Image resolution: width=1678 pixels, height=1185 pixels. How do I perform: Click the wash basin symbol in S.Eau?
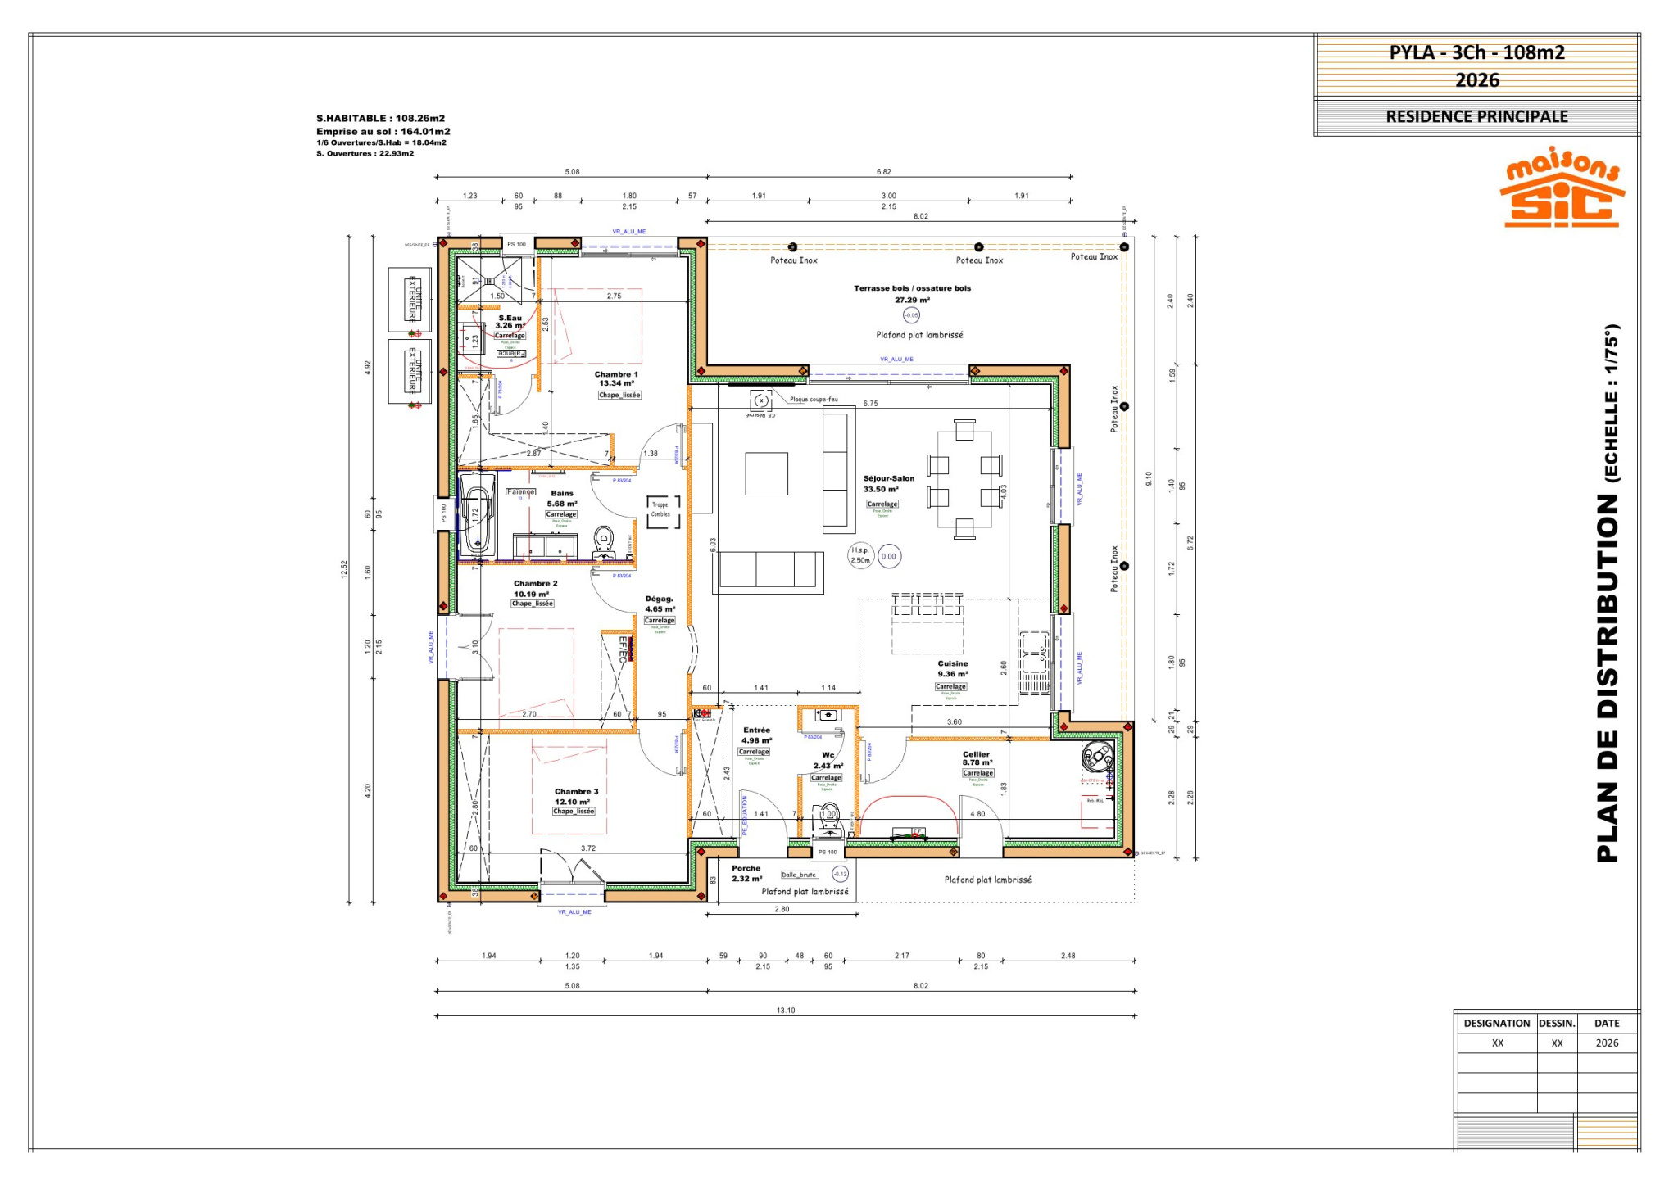(471, 337)
